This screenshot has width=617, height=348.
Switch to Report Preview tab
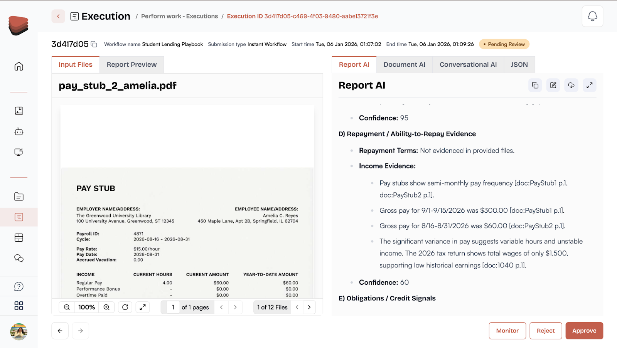(x=132, y=65)
